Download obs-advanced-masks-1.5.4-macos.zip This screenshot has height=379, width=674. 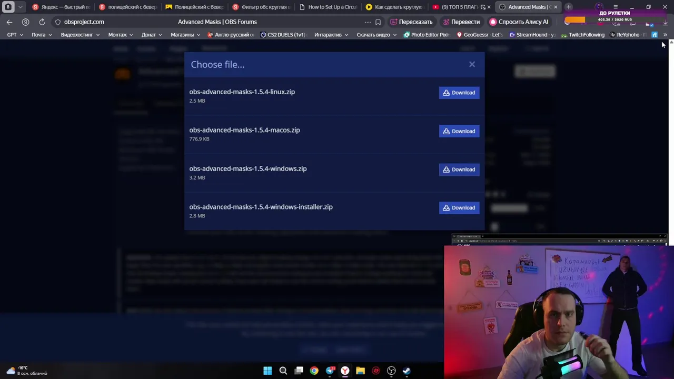point(459,131)
